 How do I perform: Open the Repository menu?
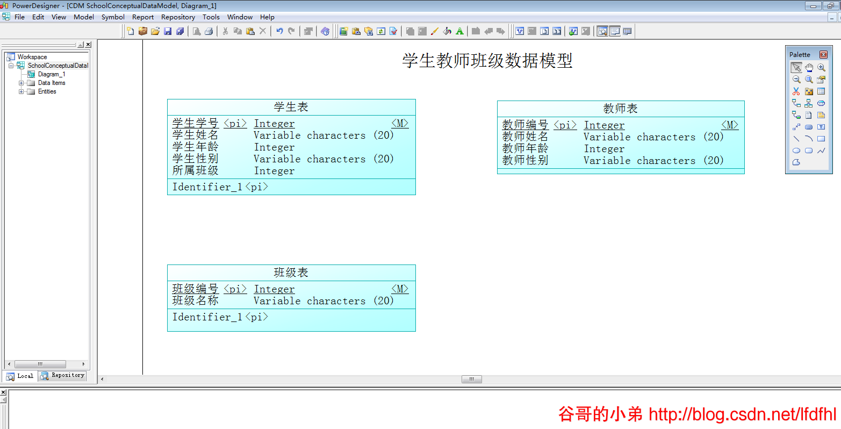(x=178, y=17)
